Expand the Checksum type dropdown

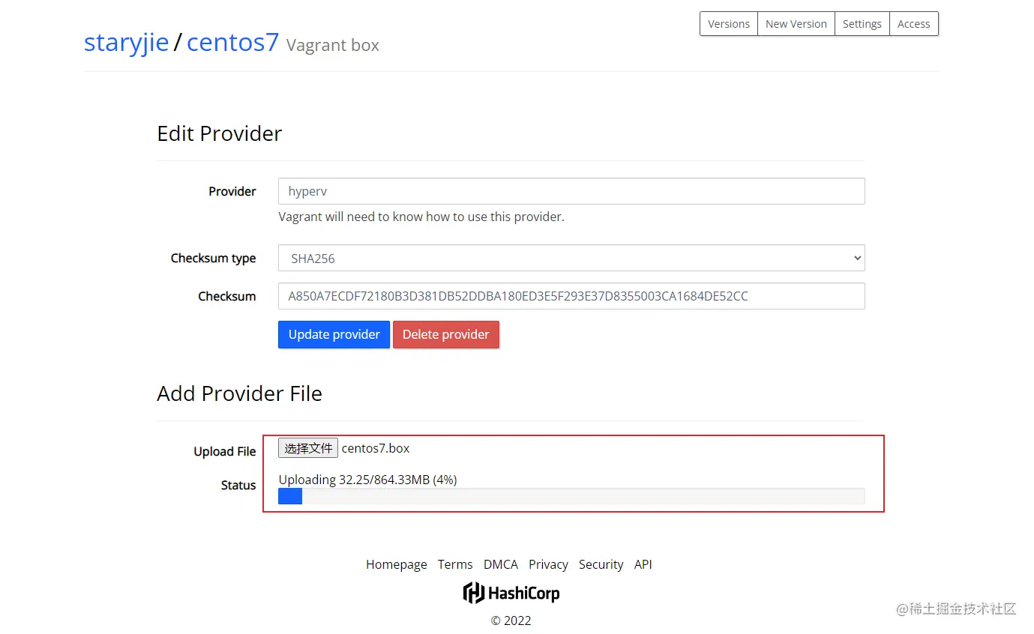571,258
